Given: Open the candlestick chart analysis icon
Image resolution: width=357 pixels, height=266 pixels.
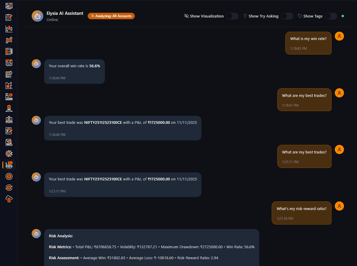Looking at the screenshot, I should tap(9, 29).
